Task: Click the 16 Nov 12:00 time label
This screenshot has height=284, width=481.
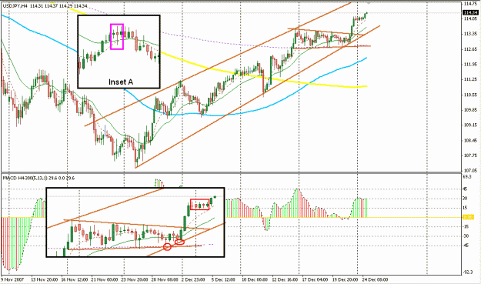Action: coord(75,279)
